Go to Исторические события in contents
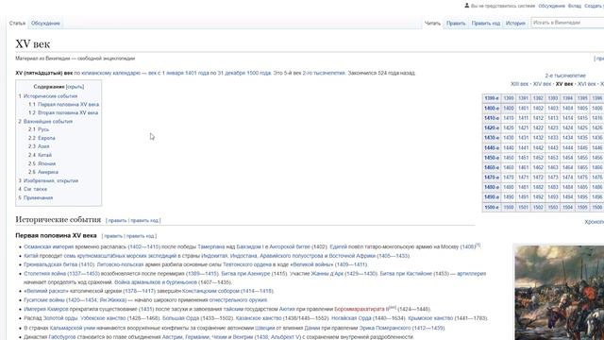The width and height of the screenshot is (604, 340). tap(50, 96)
